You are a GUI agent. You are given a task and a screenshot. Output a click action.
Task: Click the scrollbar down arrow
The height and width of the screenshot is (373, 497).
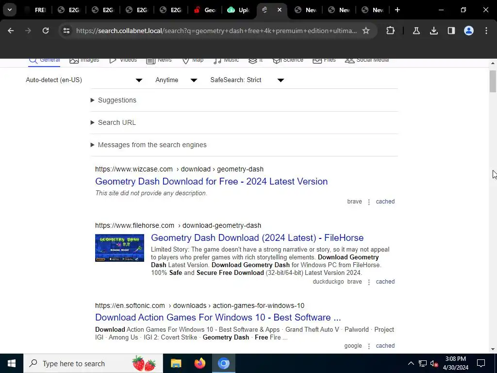tap(493, 349)
